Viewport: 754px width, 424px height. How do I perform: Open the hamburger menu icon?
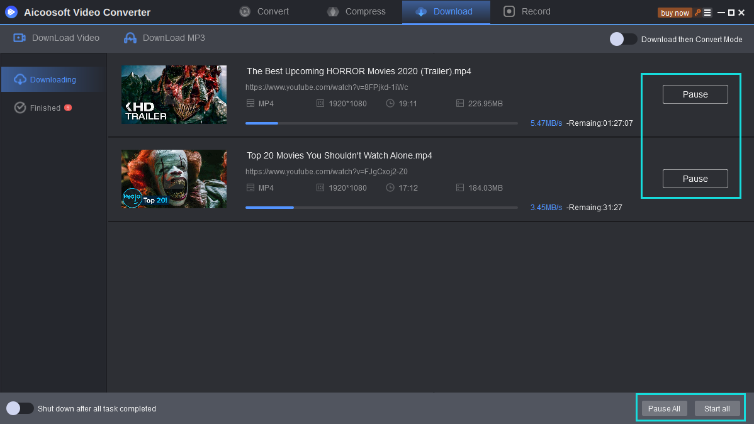(707, 13)
